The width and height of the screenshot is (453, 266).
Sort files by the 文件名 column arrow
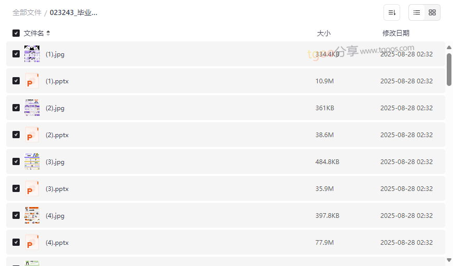[x=48, y=33]
